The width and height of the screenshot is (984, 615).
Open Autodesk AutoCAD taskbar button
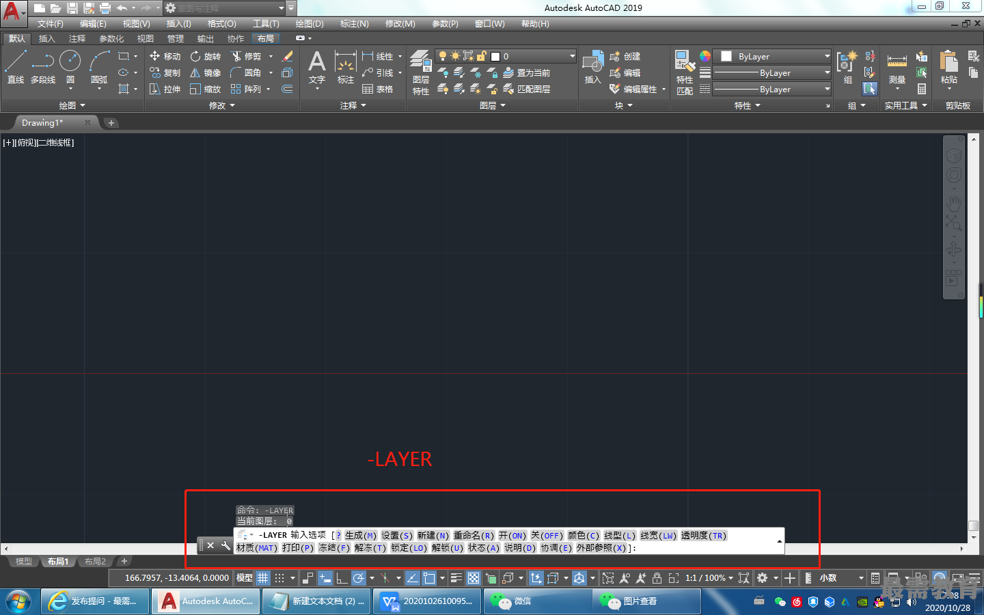coord(205,601)
